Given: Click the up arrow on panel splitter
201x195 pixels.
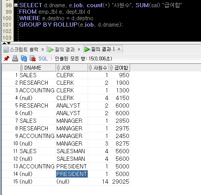Looking at the screenshot, I should coord(4,43).
